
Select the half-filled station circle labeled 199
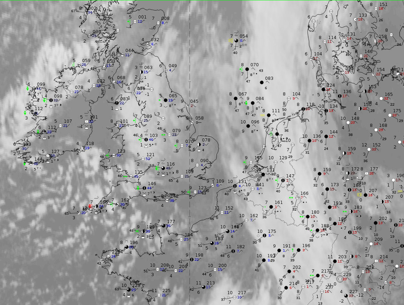coord(349,232)
